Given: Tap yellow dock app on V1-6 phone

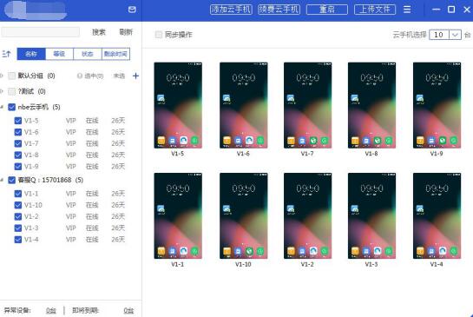Looking at the screenshot, I should tap(227, 141).
